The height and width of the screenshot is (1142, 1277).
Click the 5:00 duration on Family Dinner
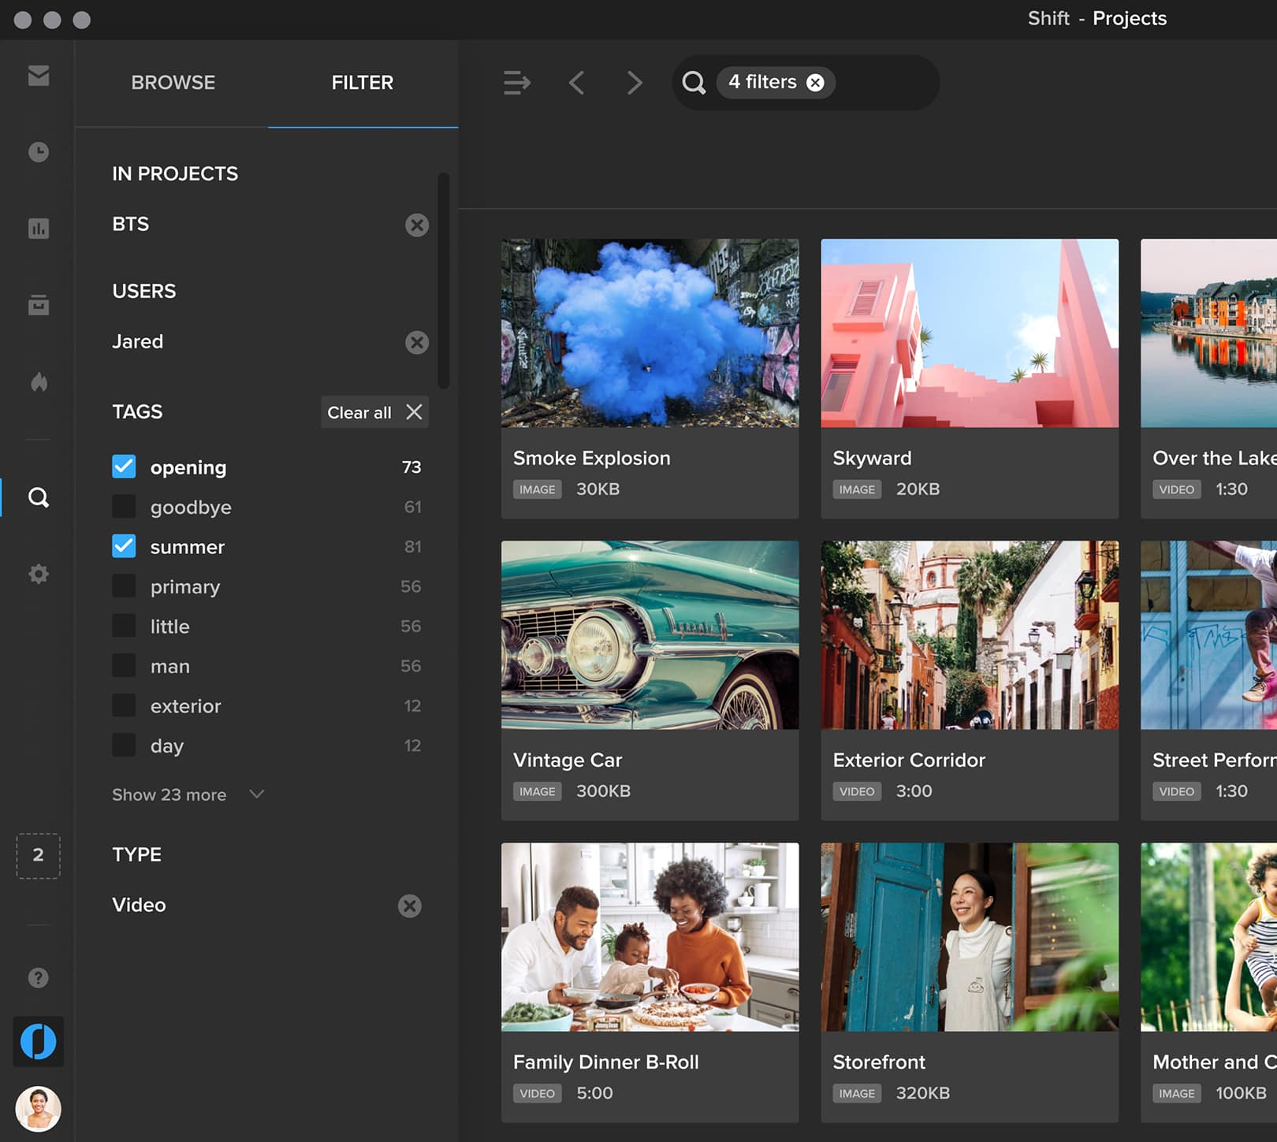point(594,1093)
